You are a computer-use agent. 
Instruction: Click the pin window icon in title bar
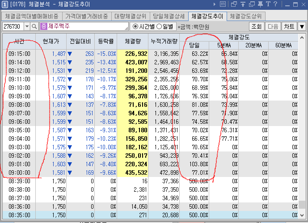[260, 4]
